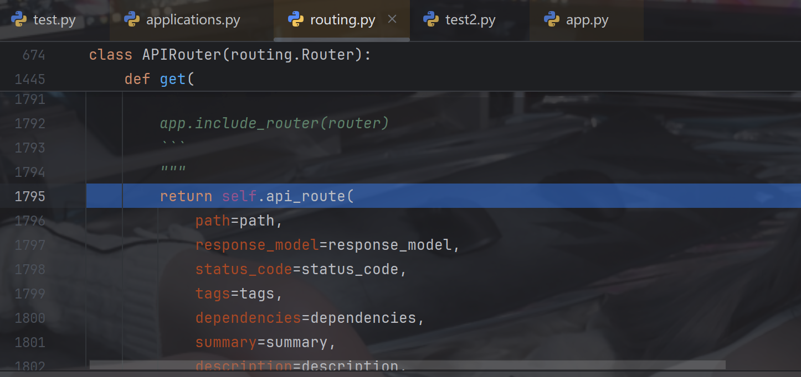Screen dimensions: 801x377
Task: Click the Python icon on test2.py tab
Action: (431, 20)
